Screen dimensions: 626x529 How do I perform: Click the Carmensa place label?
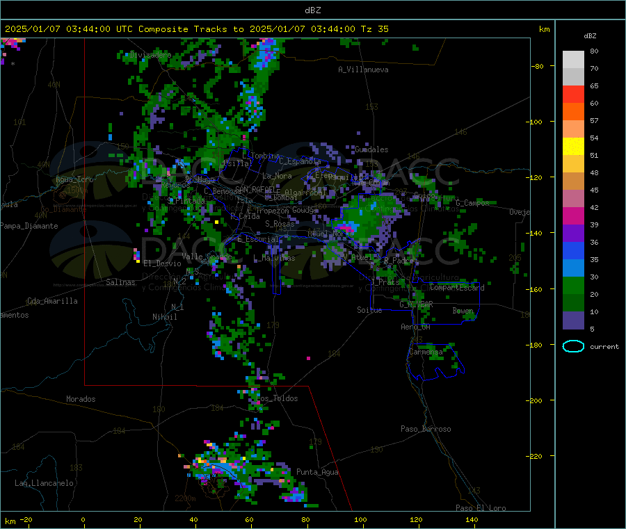tap(426, 352)
